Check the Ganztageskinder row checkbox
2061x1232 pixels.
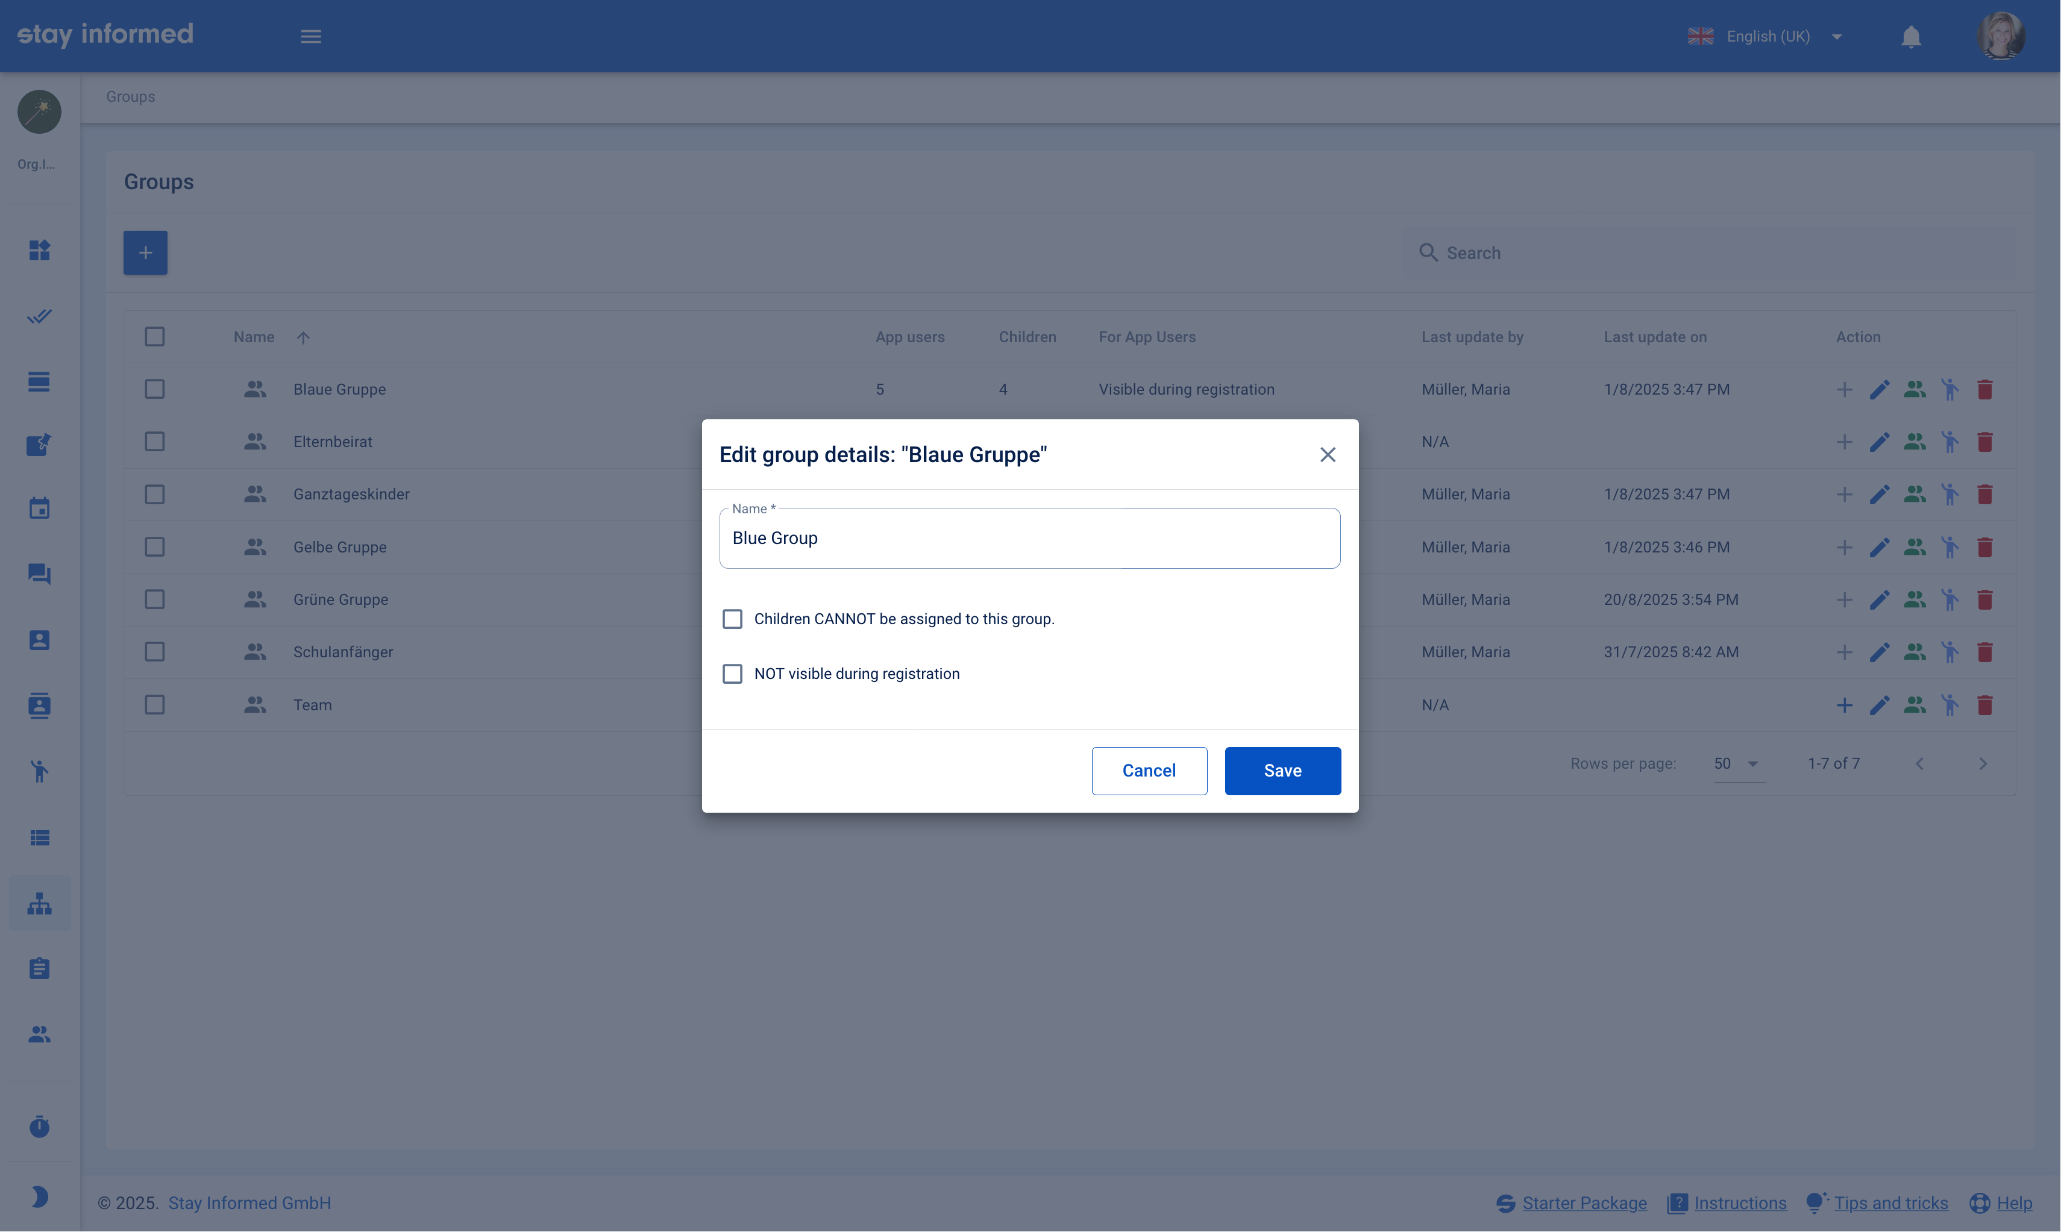[x=154, y=495]
